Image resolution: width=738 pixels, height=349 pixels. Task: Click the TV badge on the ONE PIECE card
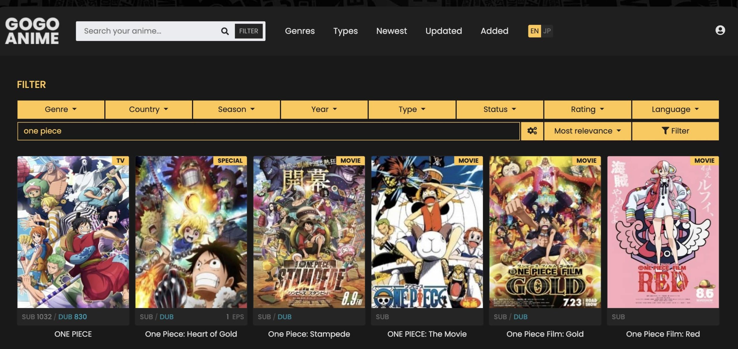click(x=120, y=161)
